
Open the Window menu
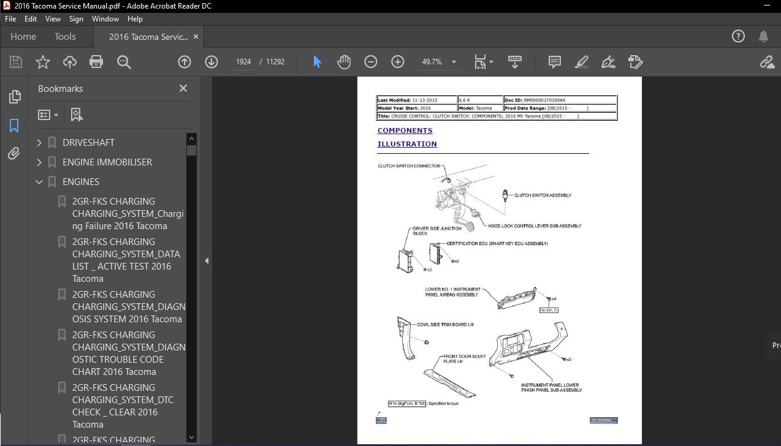105,19
